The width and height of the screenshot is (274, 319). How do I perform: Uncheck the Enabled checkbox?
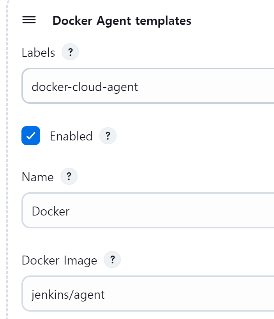click(31, 135)
